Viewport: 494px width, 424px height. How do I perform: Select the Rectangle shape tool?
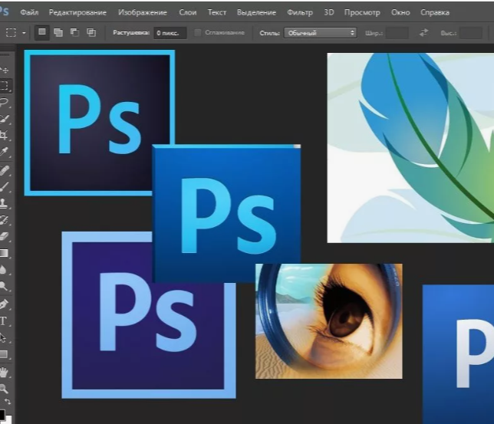(4, 354)
